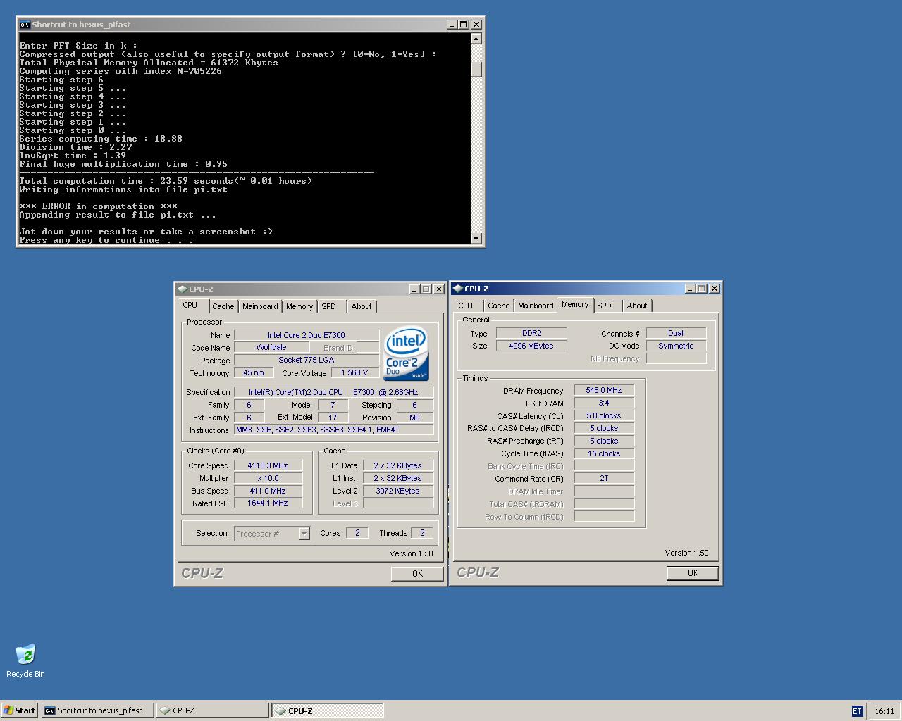Click the left CPU-Z title bar icon
The image size is (902, 721).
click(x=183, y=289)
